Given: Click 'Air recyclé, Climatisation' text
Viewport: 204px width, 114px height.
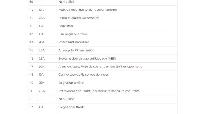Looking at the screenshot, I should tap(76, 50).
